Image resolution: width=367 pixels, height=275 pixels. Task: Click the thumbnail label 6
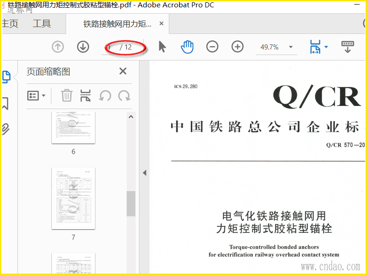(73, 152)
